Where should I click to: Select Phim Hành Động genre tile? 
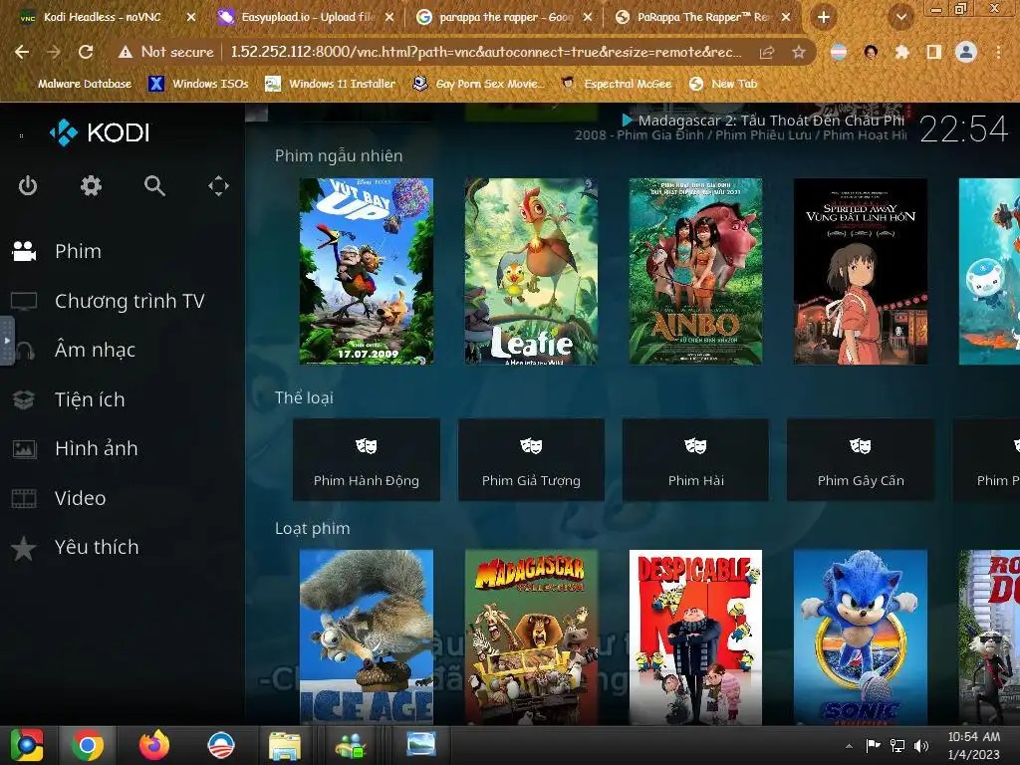coord(367,460)
